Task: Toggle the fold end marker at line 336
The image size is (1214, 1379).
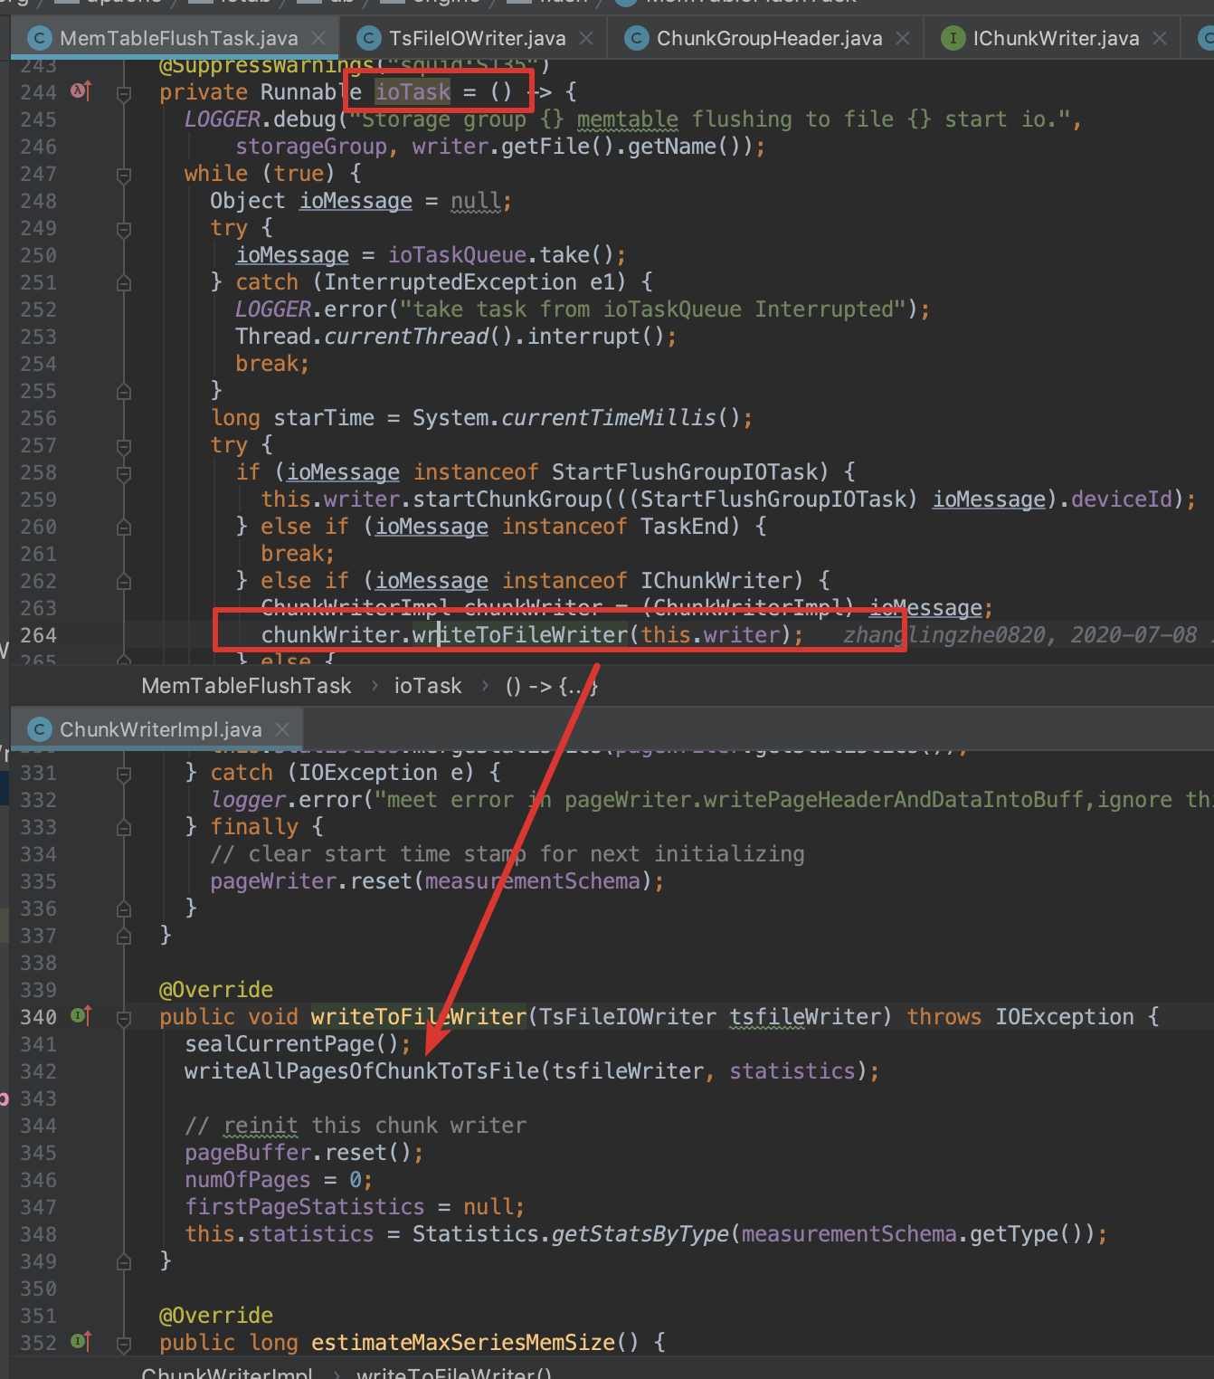Action: (x=124, y=908)
